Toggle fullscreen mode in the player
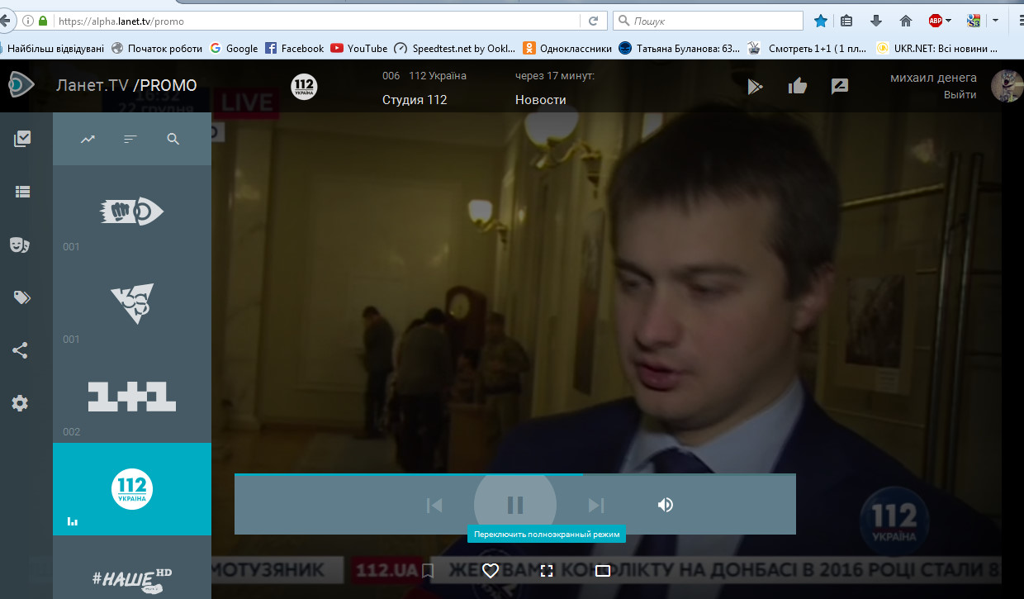 pos(546,570)
